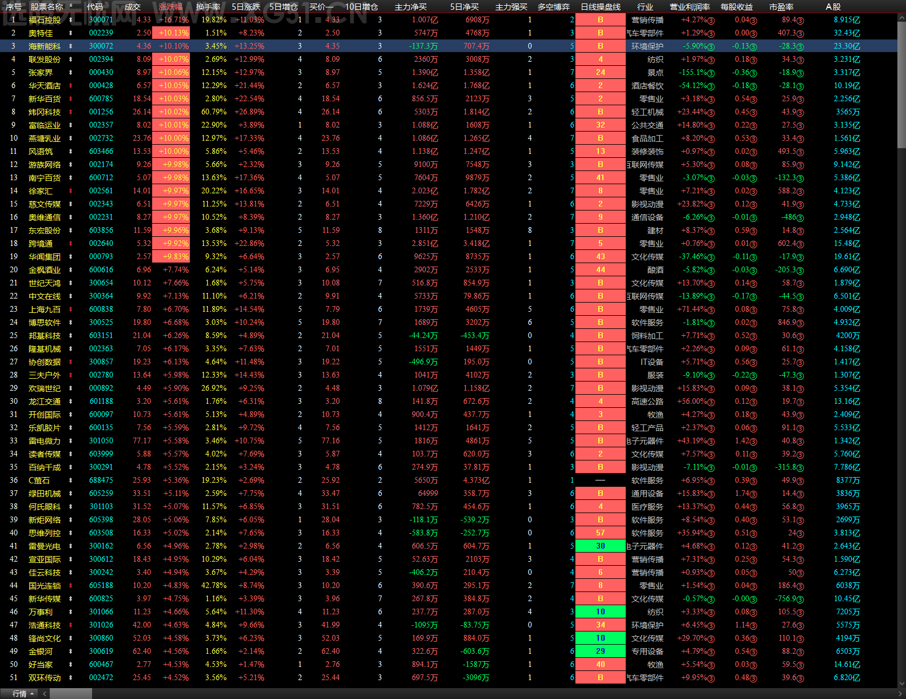Click the marker icon beside 燕塘乳业
The width and height of the screenshot is (906, 699).
71,138
